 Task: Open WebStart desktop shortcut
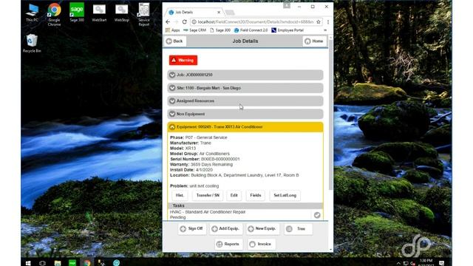pyautogui.click(x=99, y=13)
